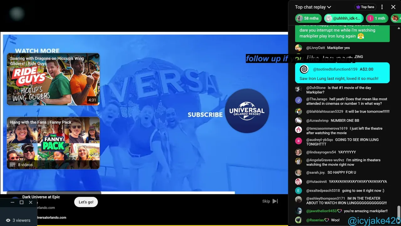Click the 3 viewers eye icon

[x=8, y=220]
